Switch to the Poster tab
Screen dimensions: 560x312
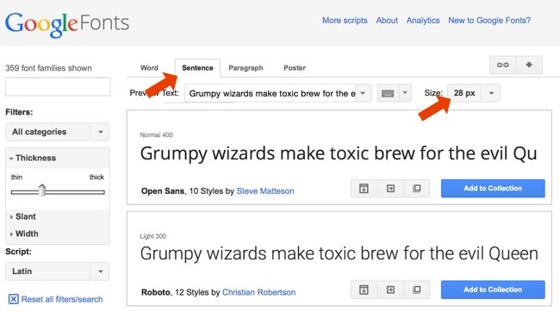click(295, 68)
